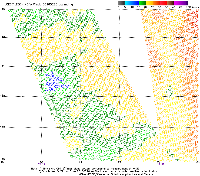Click the 27 longitude axis label

click(159, 162)
